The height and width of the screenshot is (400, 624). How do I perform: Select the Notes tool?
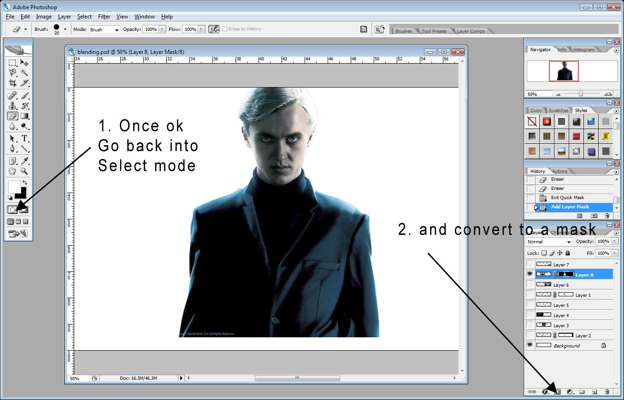pyautogui.click(x=12, y=161)
